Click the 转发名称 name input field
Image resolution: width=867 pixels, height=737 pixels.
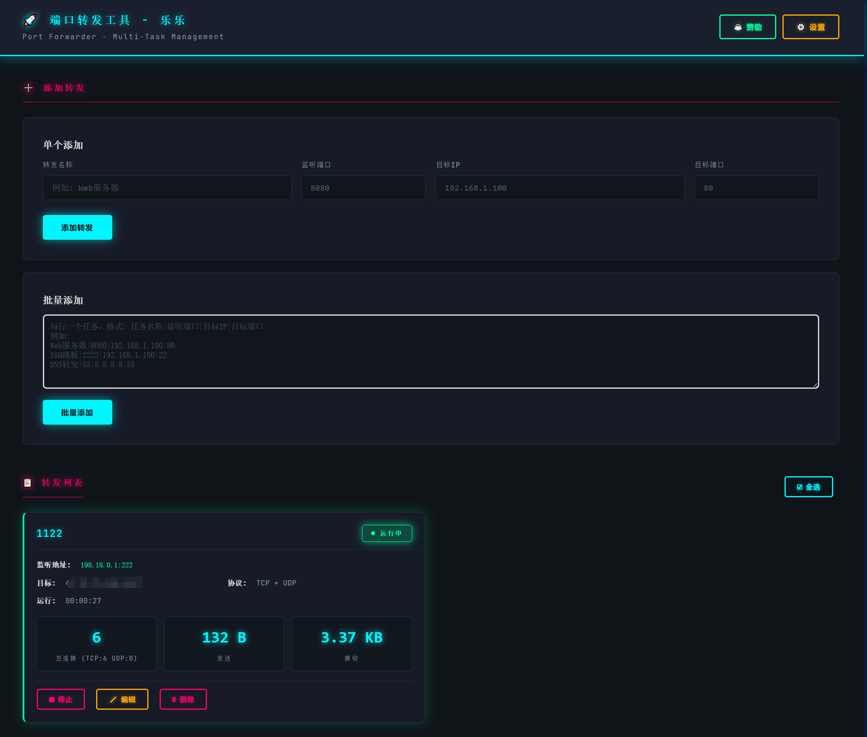point(167,188)
